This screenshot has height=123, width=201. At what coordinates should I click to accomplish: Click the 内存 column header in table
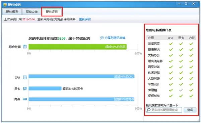[192, 38]
